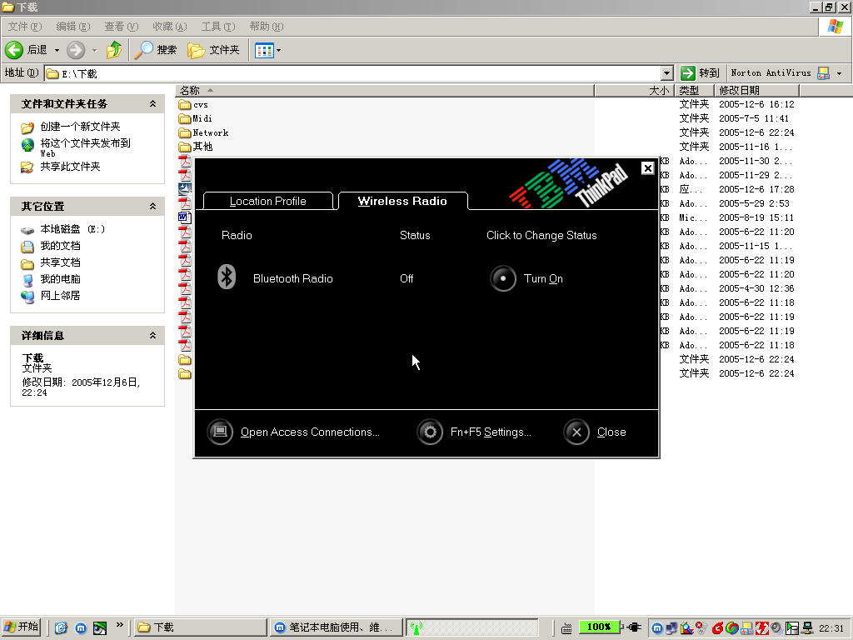Expand the address bar dropdown
This screenshot has height=640, width=853.
pos(666,73)
